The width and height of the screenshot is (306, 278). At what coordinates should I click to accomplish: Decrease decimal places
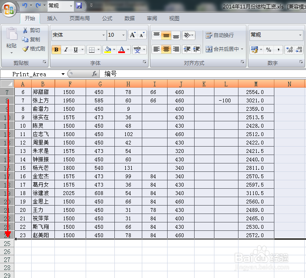pos(299,50)
